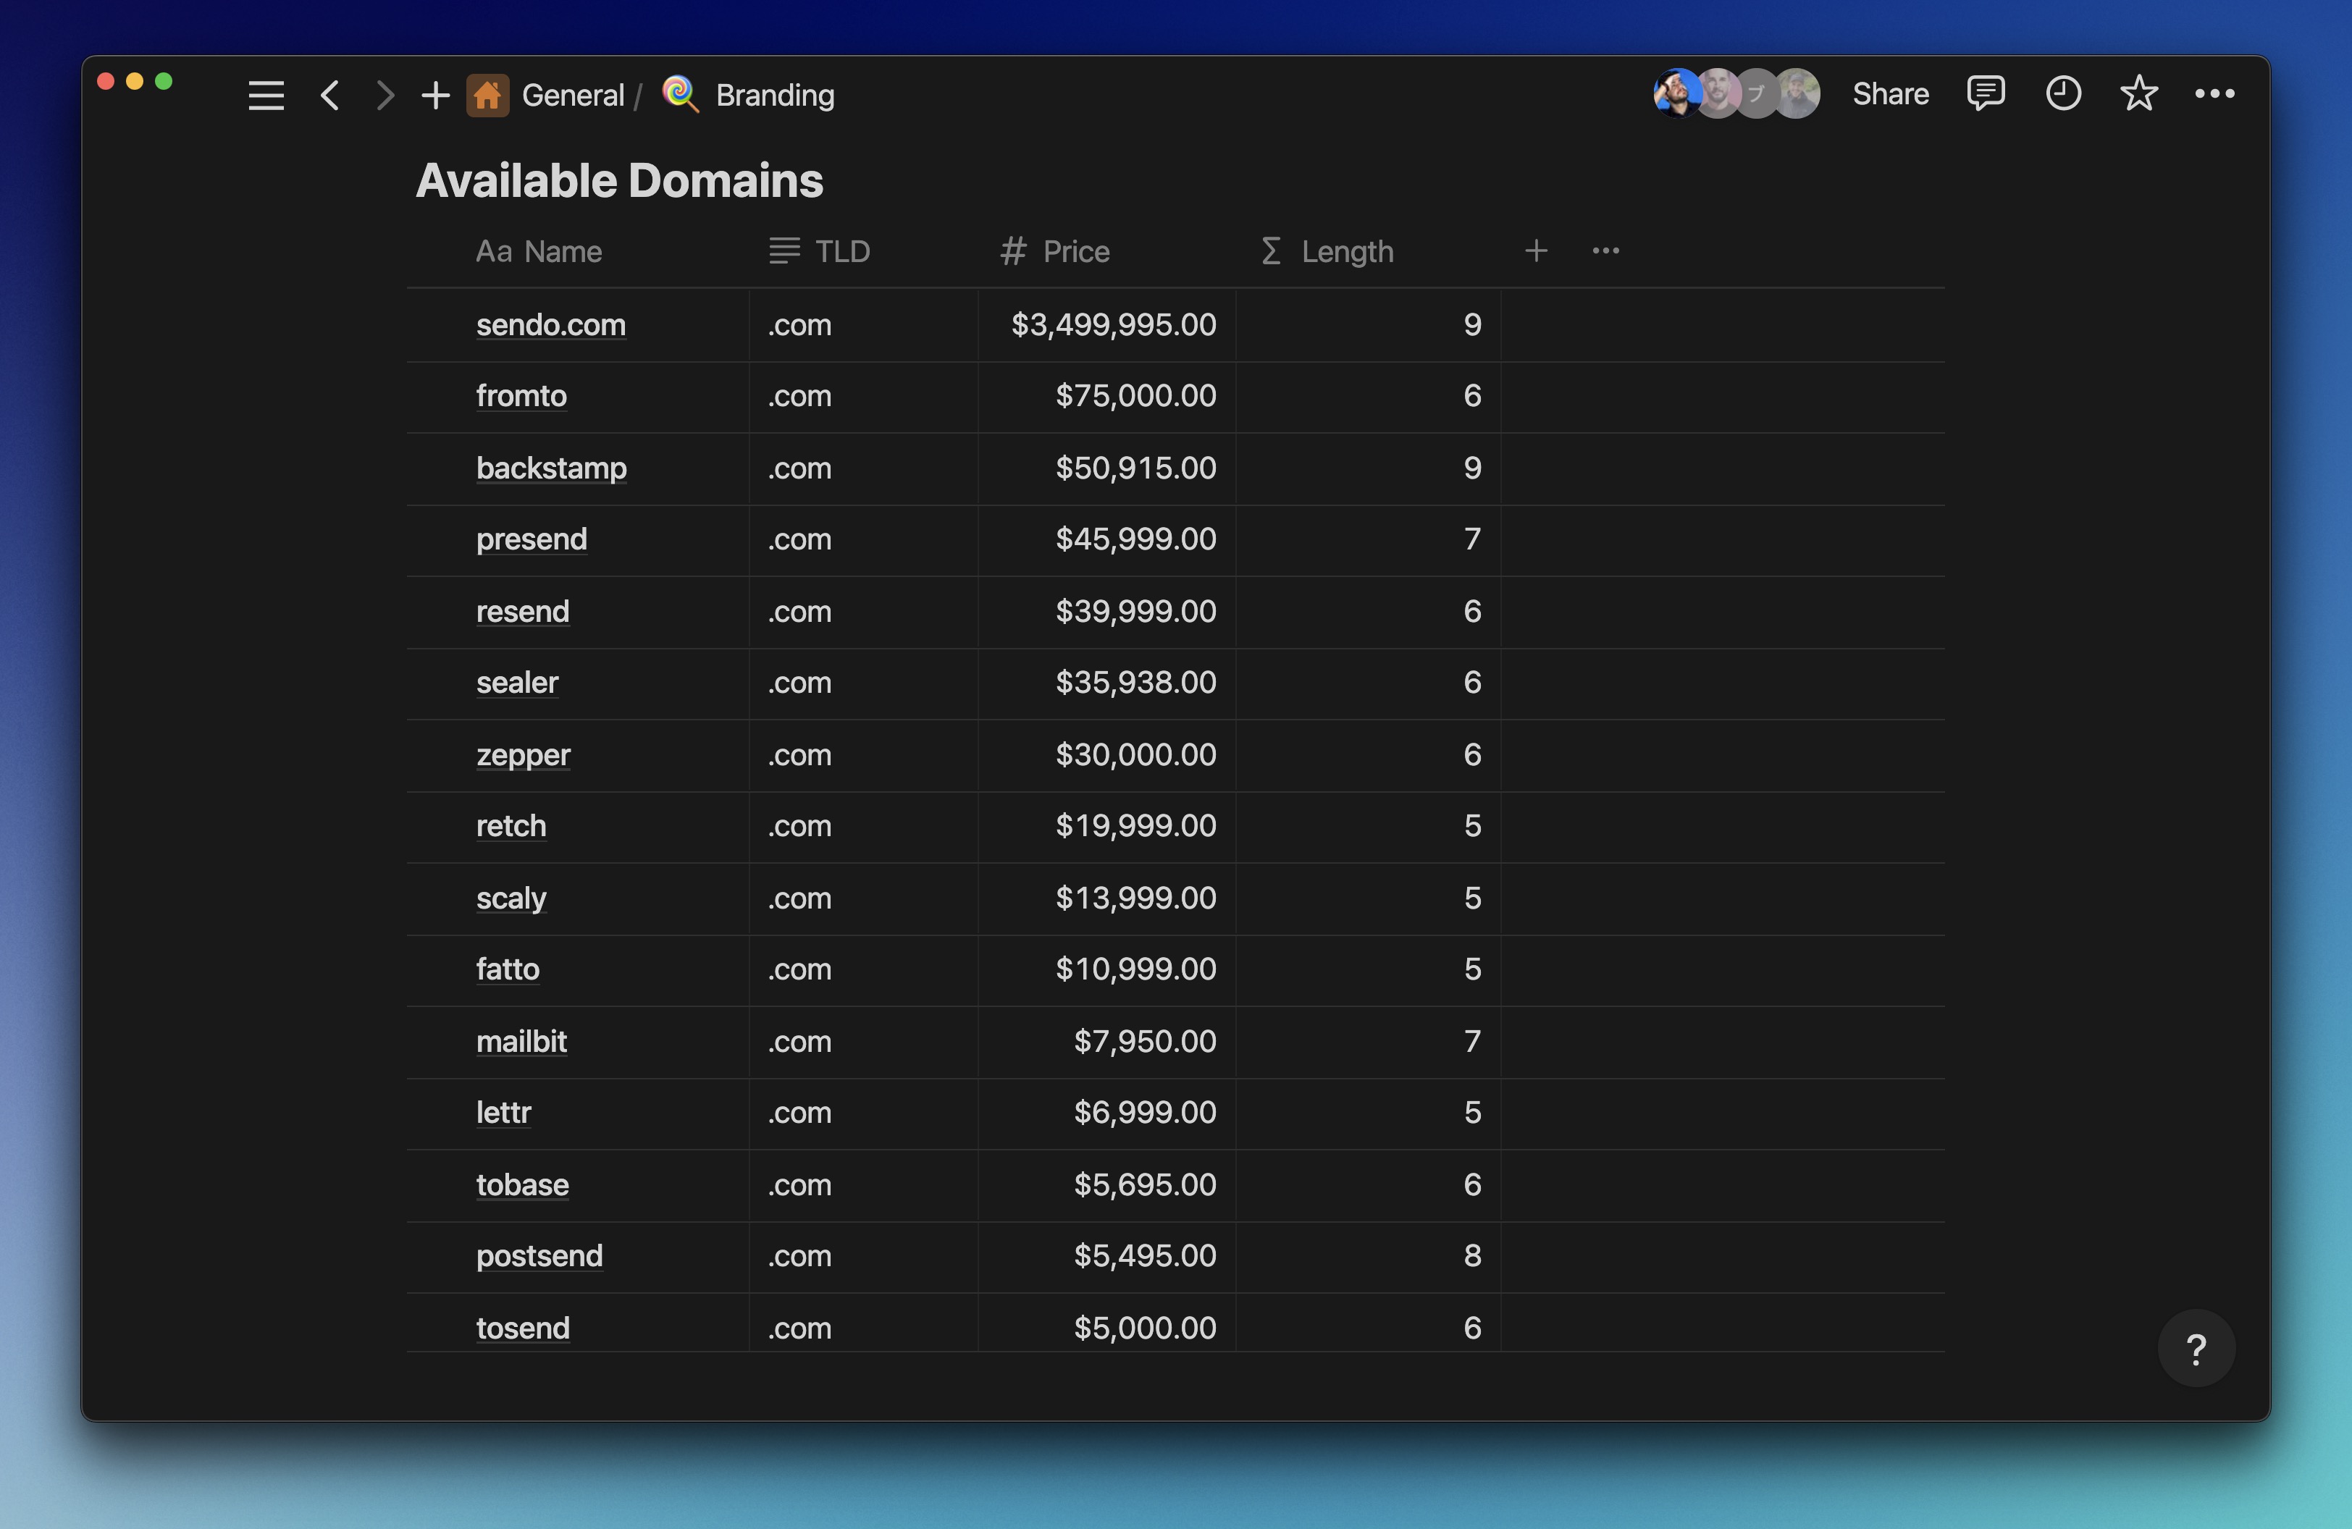Open the Length column header menu
Image resolution: width=2352 pixels, height=1529 pixels.
tap(1328, 252)
